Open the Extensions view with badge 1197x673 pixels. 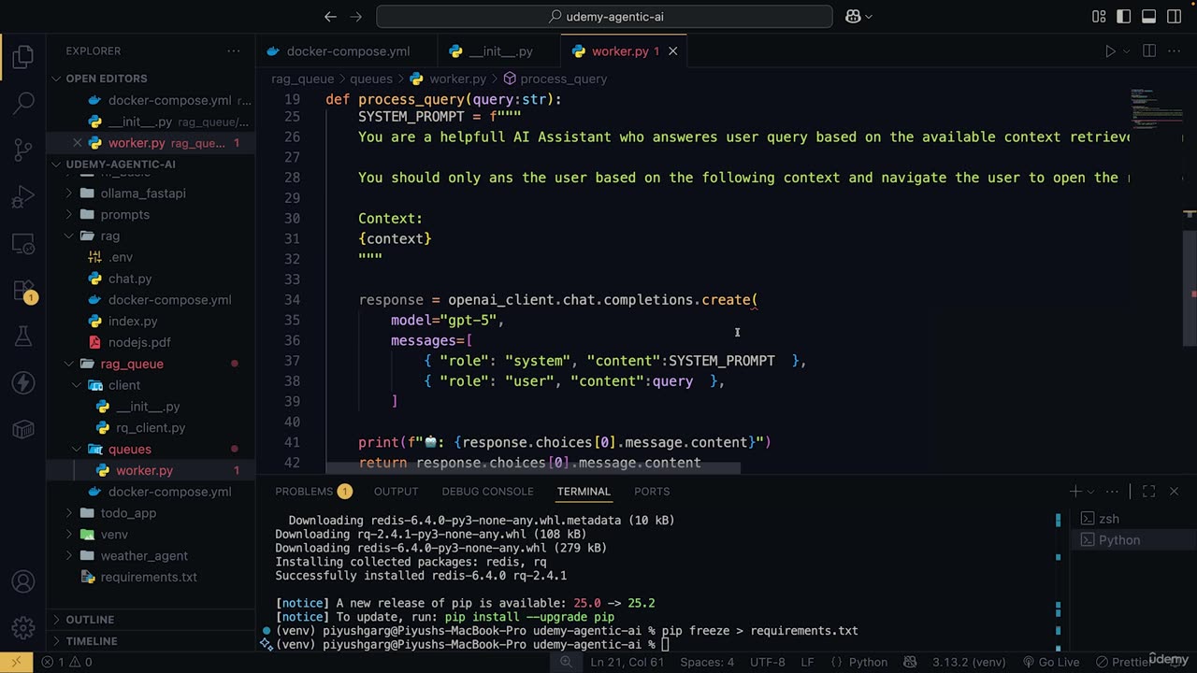click(x=23, y=291)
